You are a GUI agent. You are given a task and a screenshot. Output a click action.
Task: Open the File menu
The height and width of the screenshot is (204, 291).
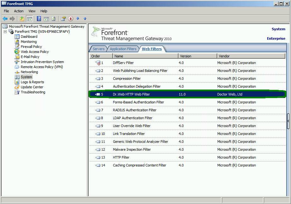pyautogui.click(x=6, y=11)
